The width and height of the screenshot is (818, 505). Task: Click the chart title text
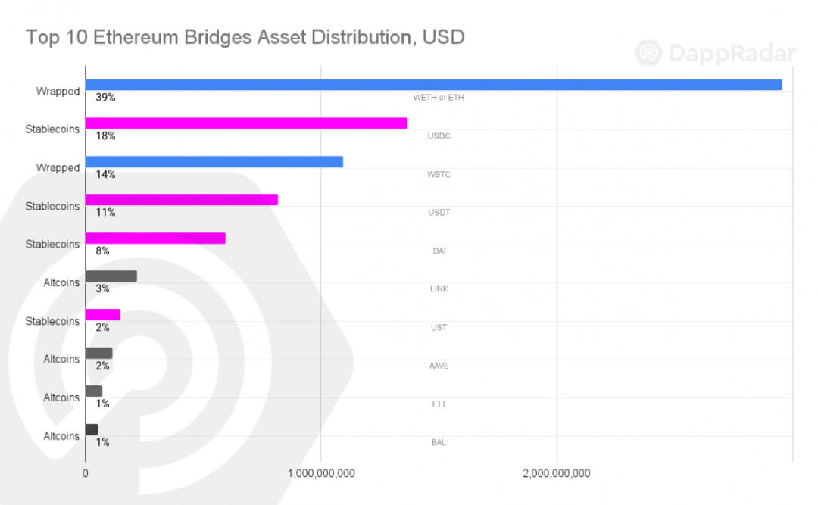245,38
